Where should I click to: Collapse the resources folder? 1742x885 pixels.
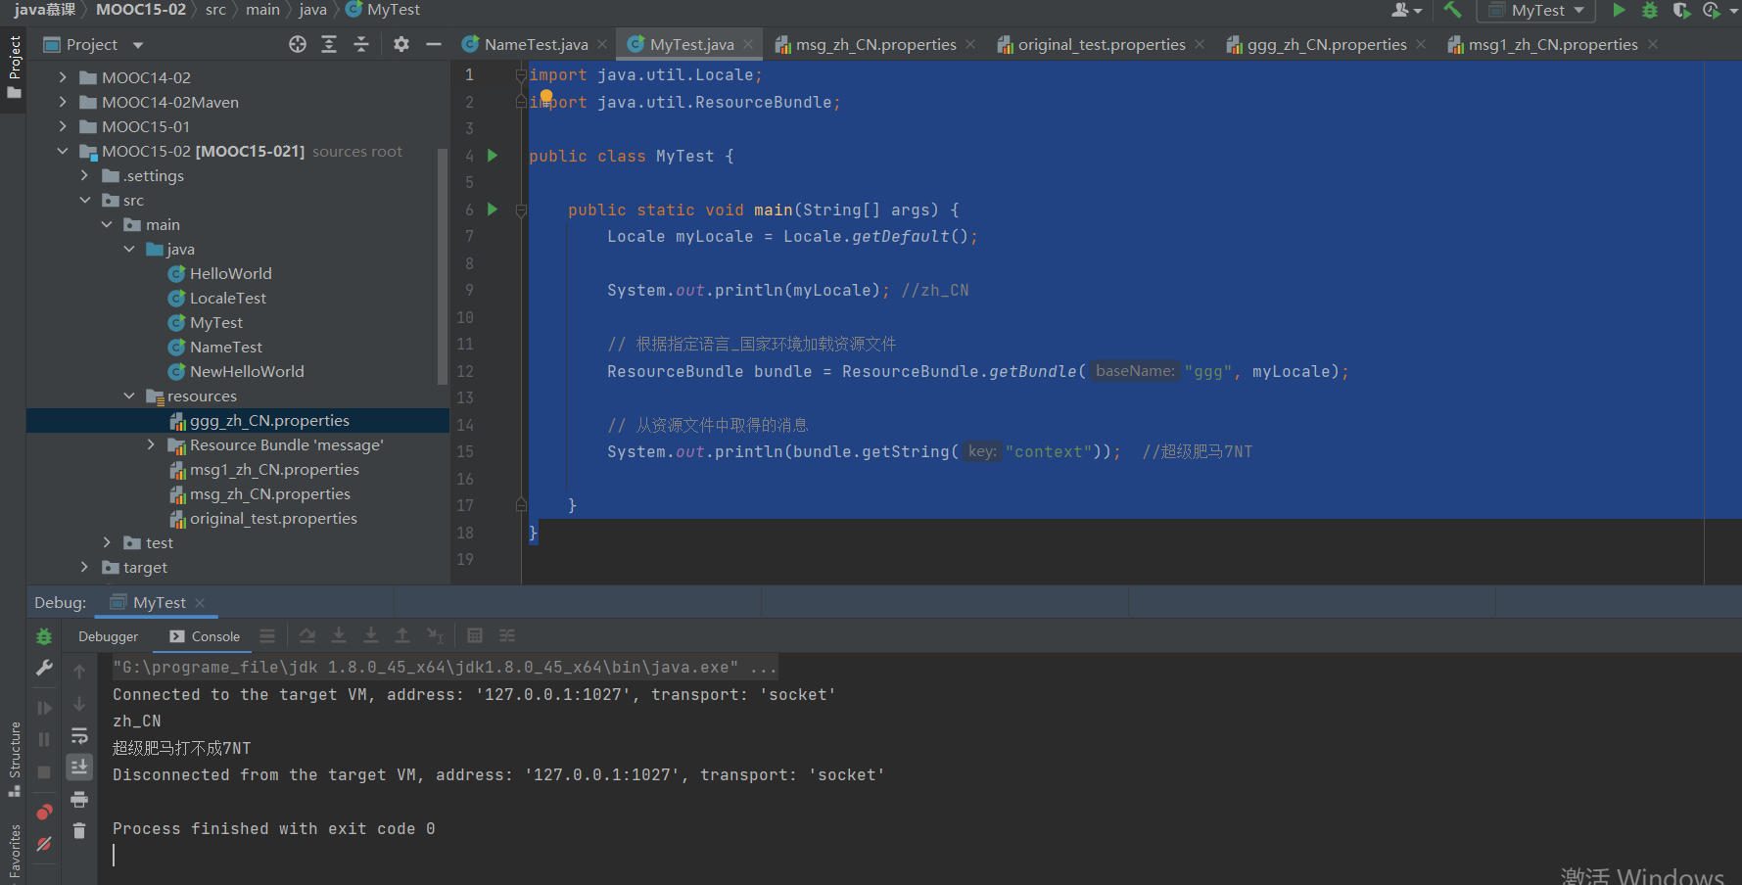(129, 396)
